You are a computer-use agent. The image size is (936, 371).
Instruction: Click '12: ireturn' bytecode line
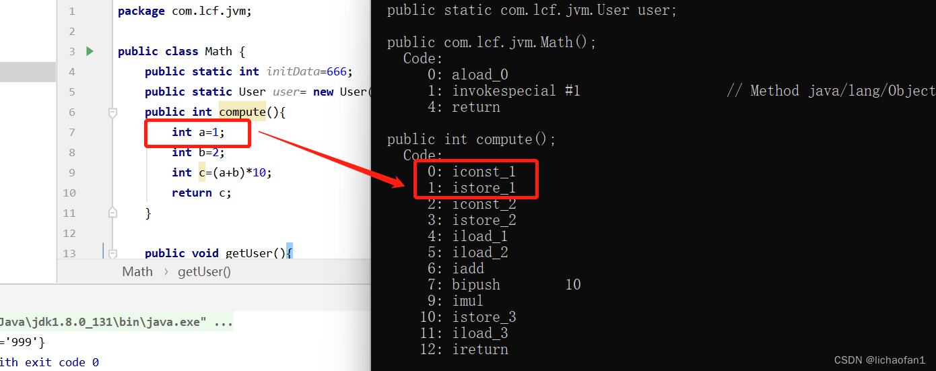[464, 349]
